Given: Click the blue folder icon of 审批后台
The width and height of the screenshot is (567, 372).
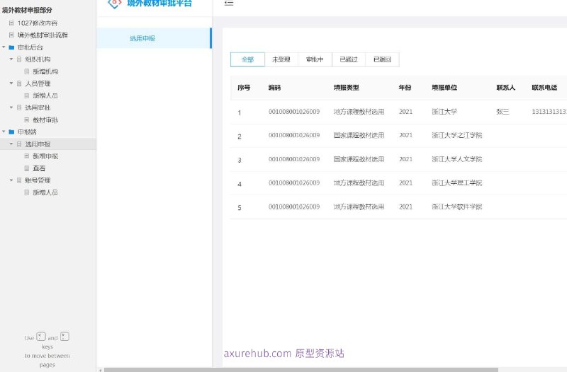Looking at the screenshot, I should click(x=11, y=47).
